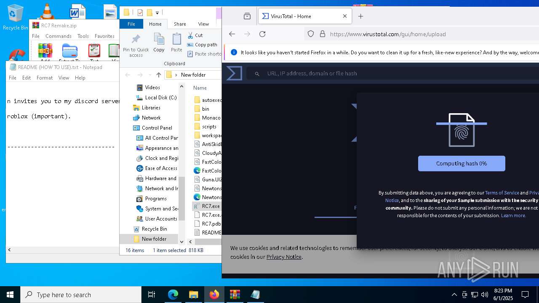
Task: Select Libraries in navigation tree
Action: [x=151, y=108]
